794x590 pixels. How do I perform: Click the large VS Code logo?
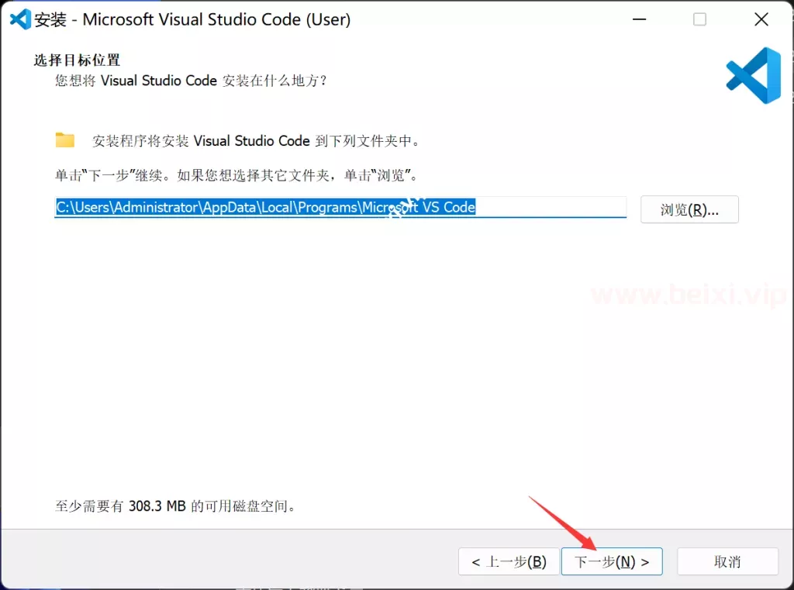(x=754, y=75)
